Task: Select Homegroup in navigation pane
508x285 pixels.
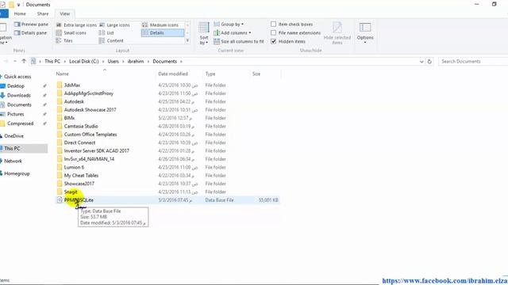Action: click(17, 173)
